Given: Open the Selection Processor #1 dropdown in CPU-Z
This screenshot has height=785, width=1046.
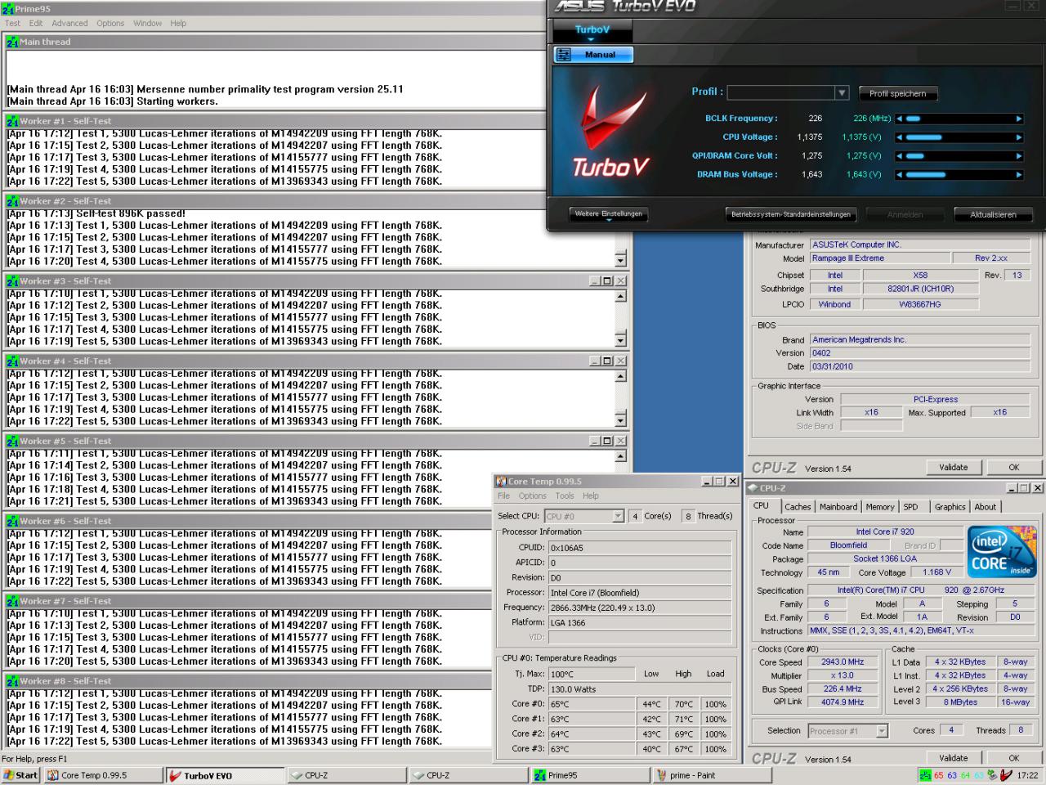Looking at the screenshot, I should pyautogui.click(x=882, y=731).
